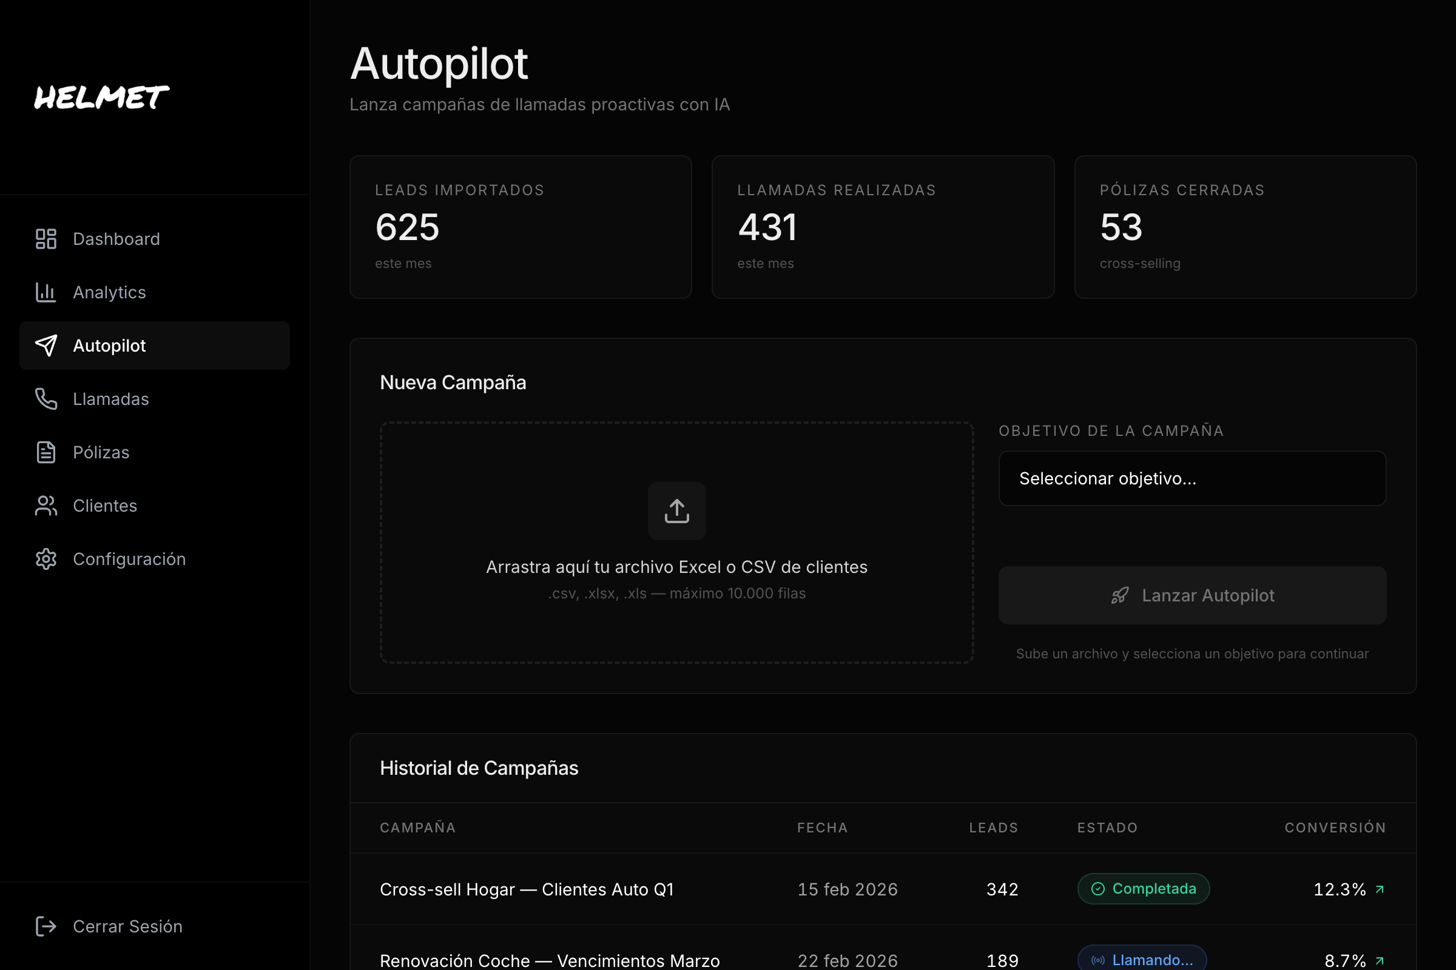
Task: Click the rocket icon on Lanzar Autopilot
Action: pyautogui.click(x=1119, y=595)
